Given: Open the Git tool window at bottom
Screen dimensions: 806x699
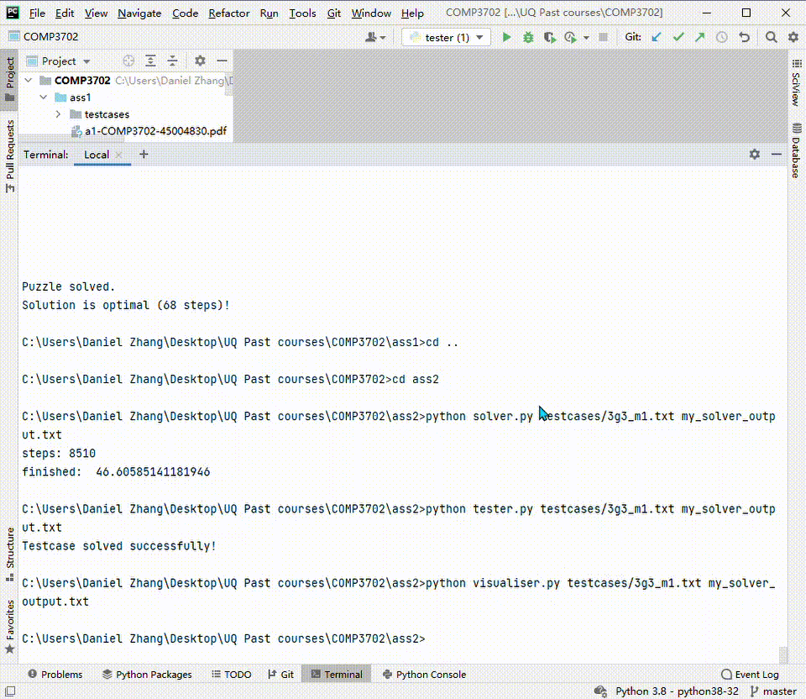Looking at the screenshot, I should (x=280, y=674).
